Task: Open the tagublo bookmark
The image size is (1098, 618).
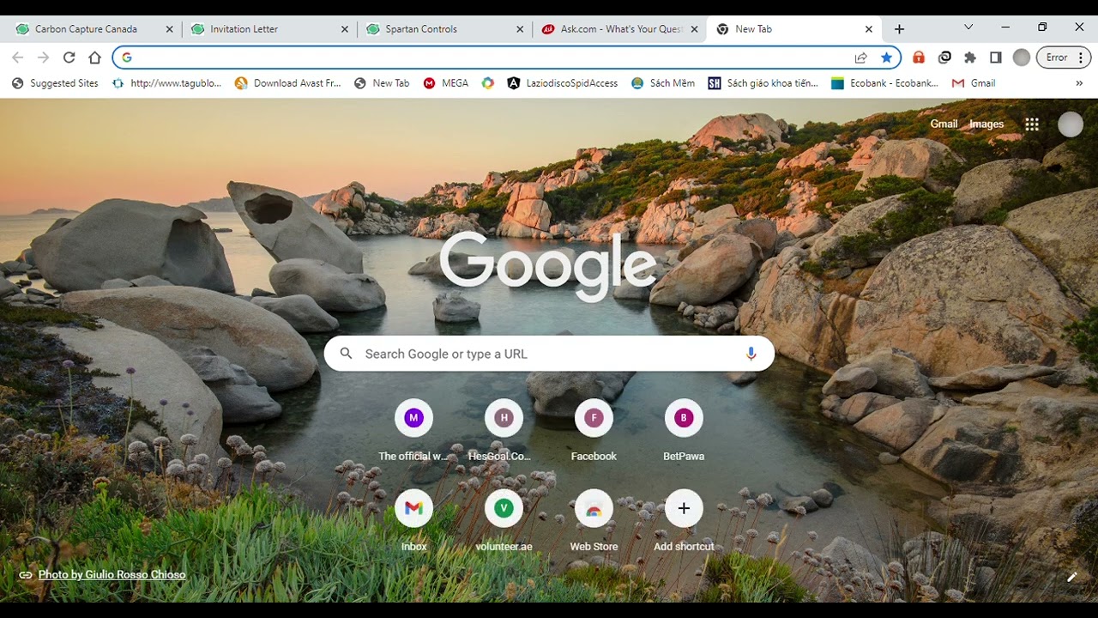Action: tap(167, 83)
